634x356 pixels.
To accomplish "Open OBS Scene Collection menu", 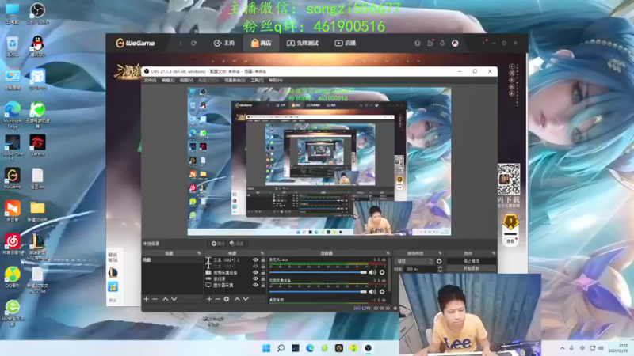I will 235,81.
